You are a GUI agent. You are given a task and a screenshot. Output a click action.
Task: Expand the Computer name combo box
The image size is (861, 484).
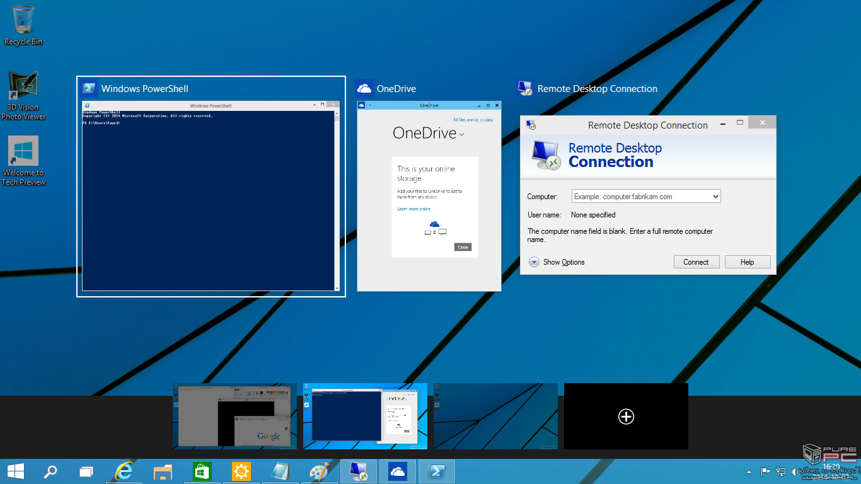(715, 197)
